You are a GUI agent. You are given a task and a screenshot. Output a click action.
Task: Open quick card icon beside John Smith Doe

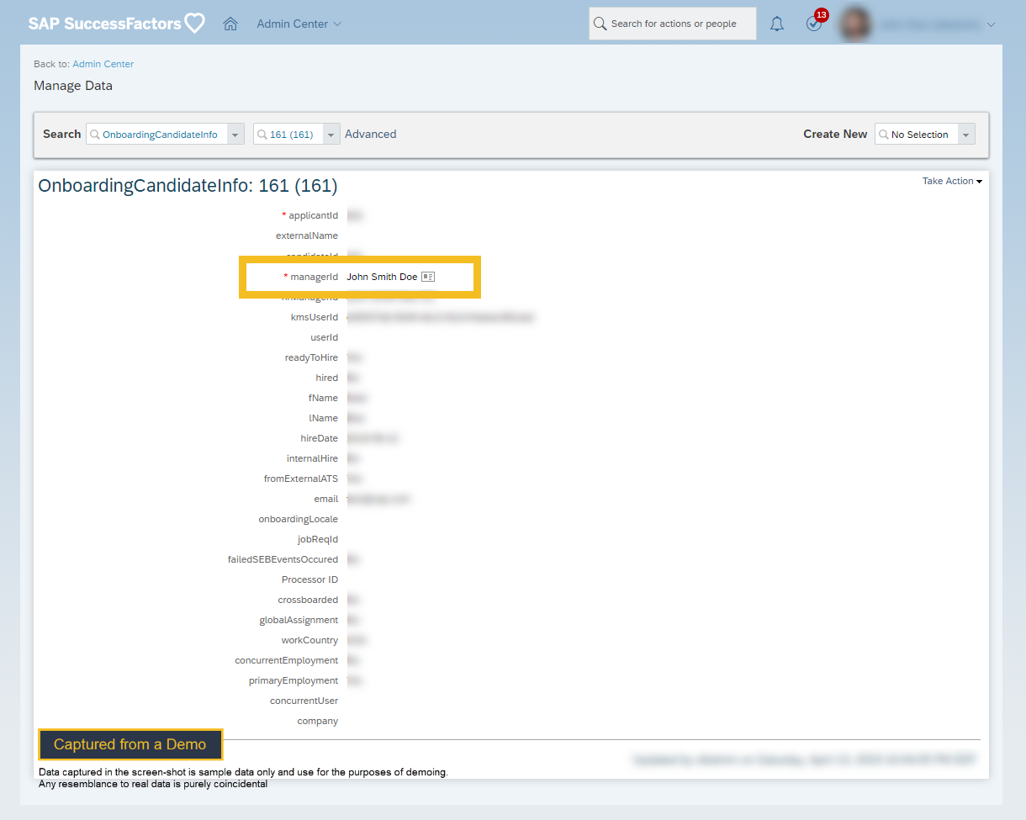tap(428, 277)
